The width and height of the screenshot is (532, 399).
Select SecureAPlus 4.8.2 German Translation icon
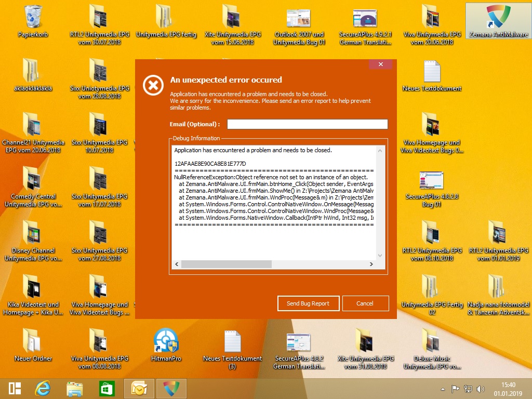tap(299, 351)
